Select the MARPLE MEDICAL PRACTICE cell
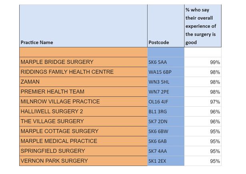 tap(59, 141)
